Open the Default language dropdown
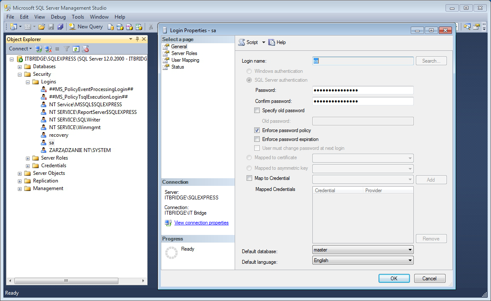 pyautogui.click(x=363, y=260)
